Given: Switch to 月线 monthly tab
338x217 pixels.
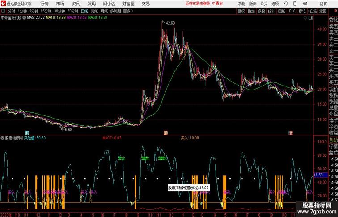Looking at the screenshot, I should (104, 11).
